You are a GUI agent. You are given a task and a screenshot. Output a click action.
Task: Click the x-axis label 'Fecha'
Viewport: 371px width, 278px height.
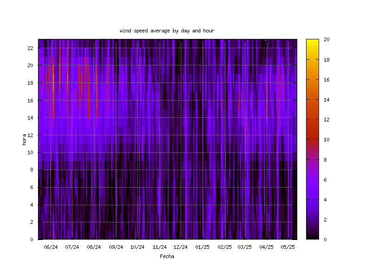pyautogui.click(x=167, y=256)
